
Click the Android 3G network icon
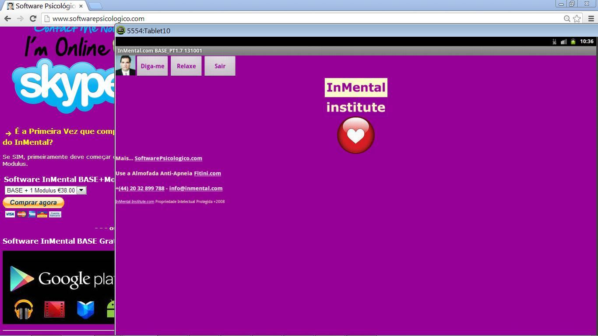(x=554, y=42)
